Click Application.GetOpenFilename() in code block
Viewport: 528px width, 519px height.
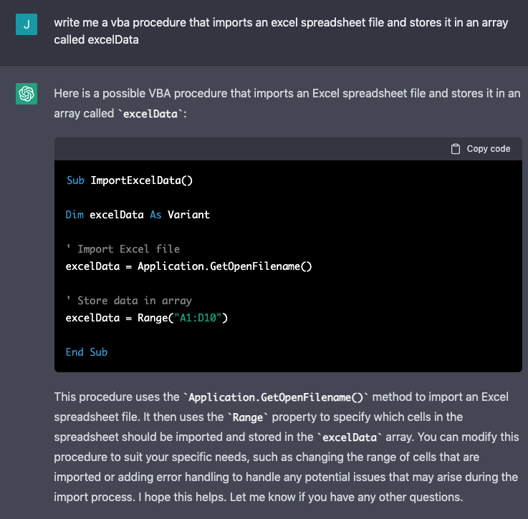[225, 266]
